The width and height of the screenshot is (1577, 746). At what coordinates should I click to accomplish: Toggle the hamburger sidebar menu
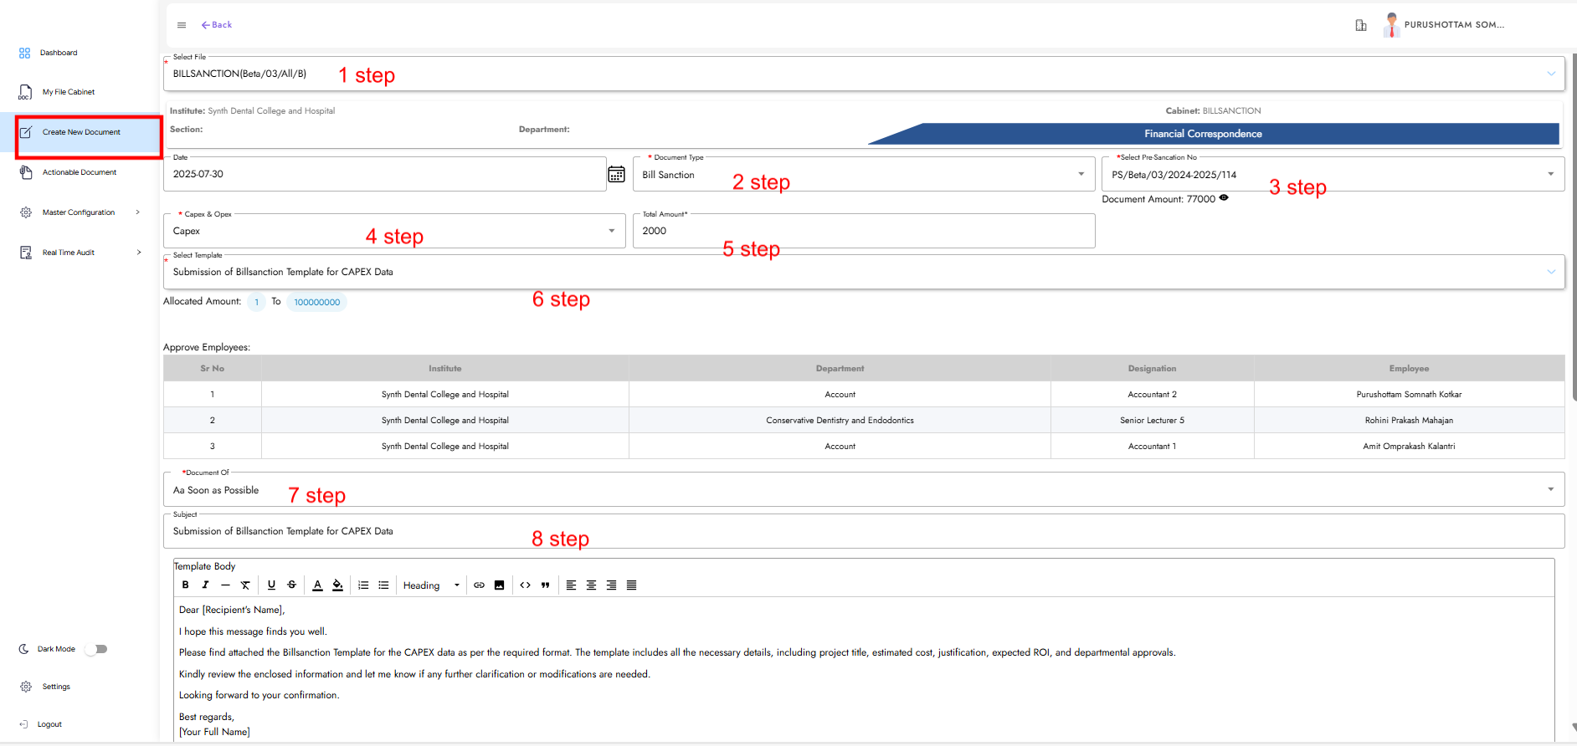(x=182, y=25)
